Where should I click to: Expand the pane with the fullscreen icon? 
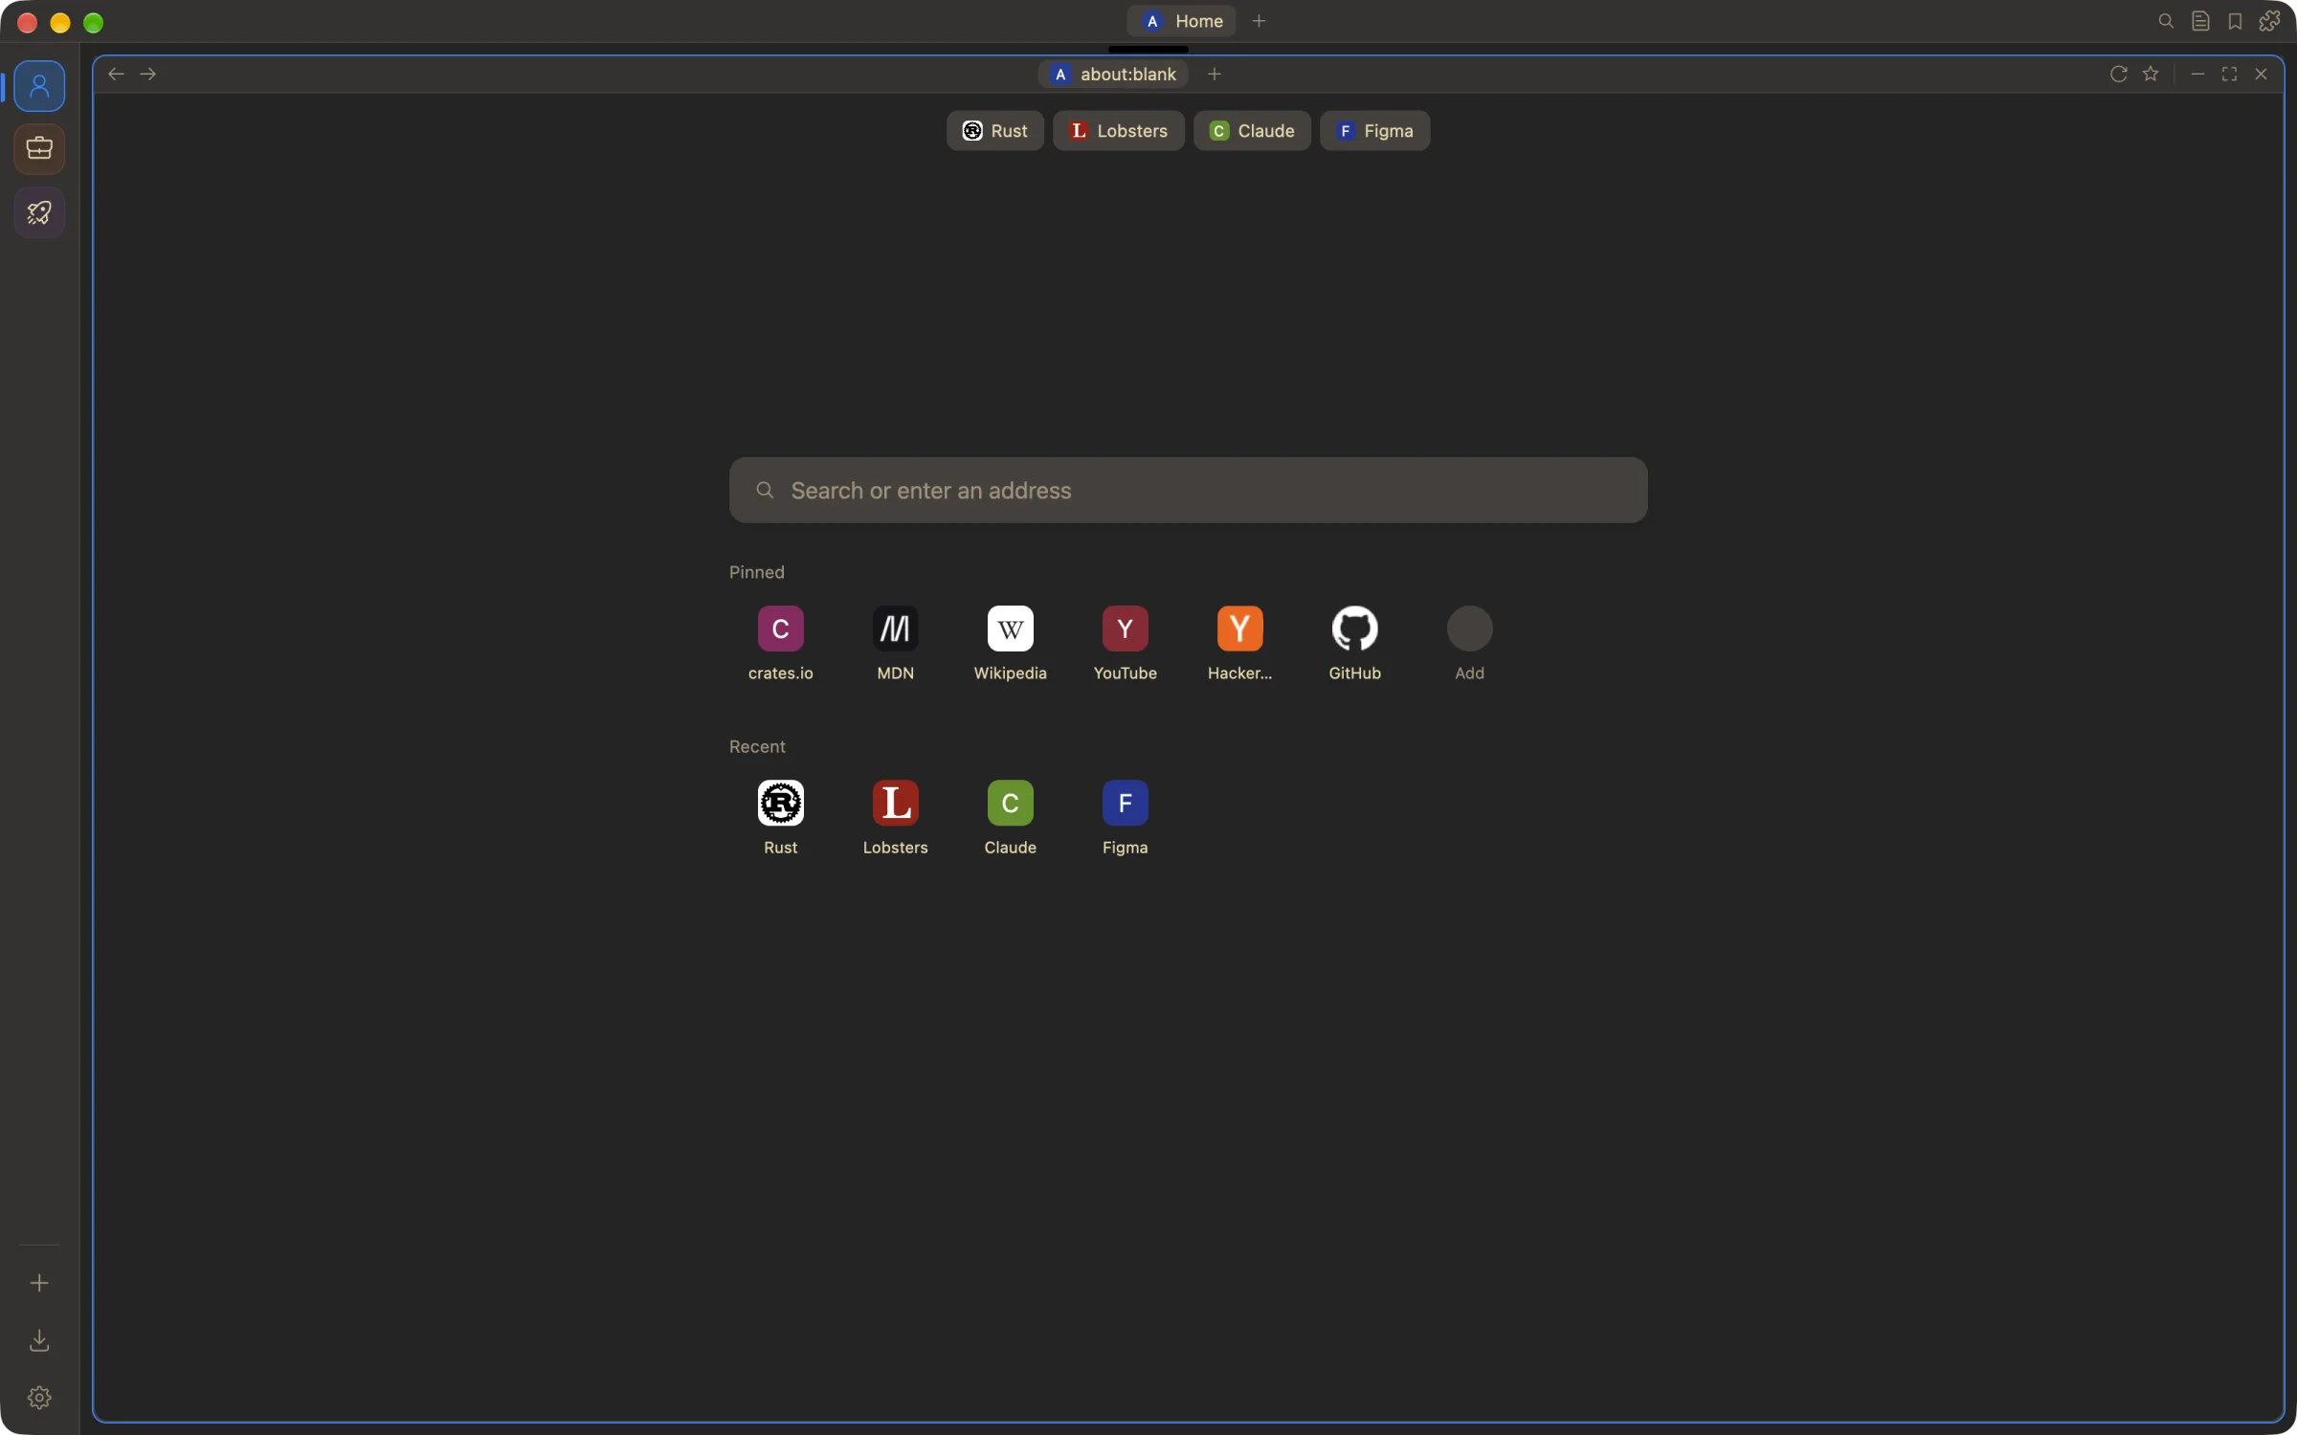(2229, 74)
